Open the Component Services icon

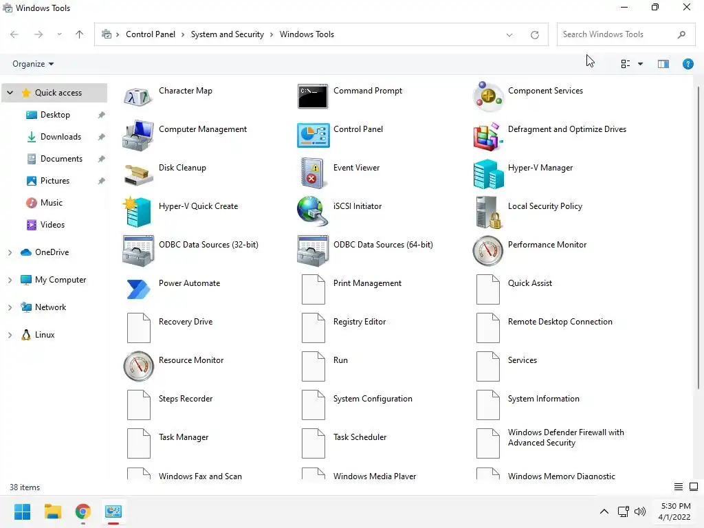(487, 96)
